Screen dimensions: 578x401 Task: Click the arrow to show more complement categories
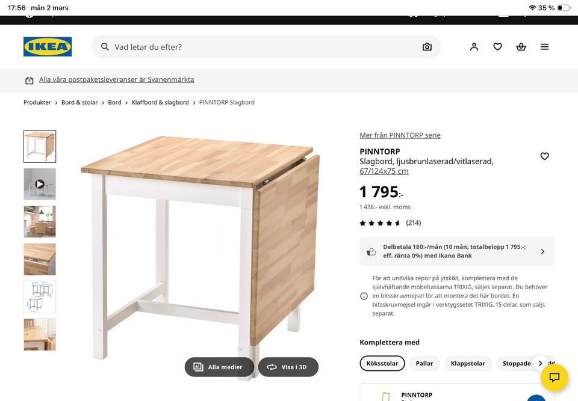click(541, 363)
